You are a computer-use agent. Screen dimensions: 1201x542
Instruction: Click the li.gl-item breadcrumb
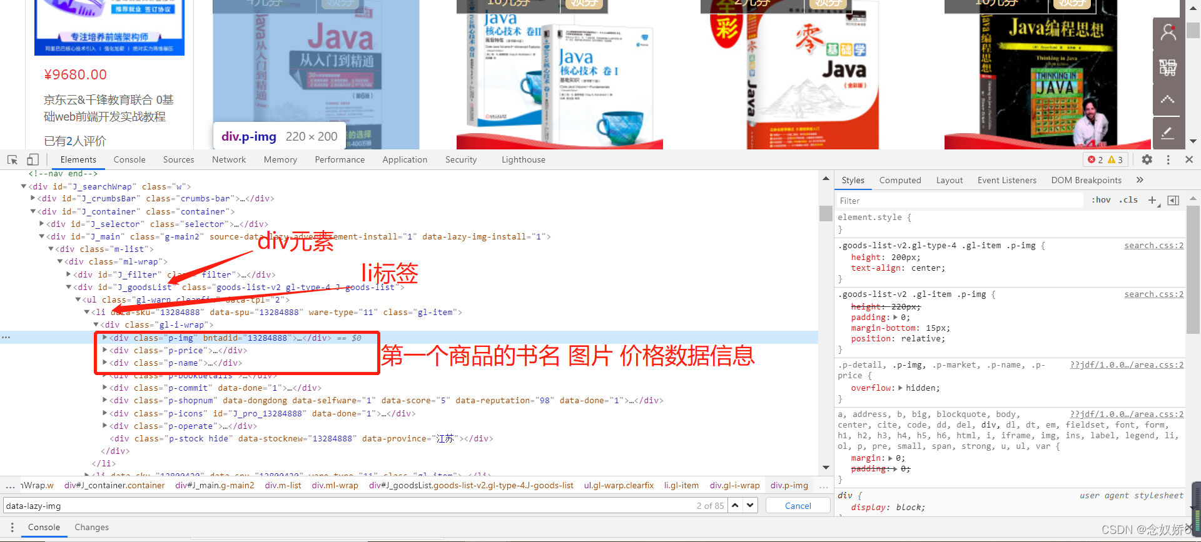[x=681, y=485]
